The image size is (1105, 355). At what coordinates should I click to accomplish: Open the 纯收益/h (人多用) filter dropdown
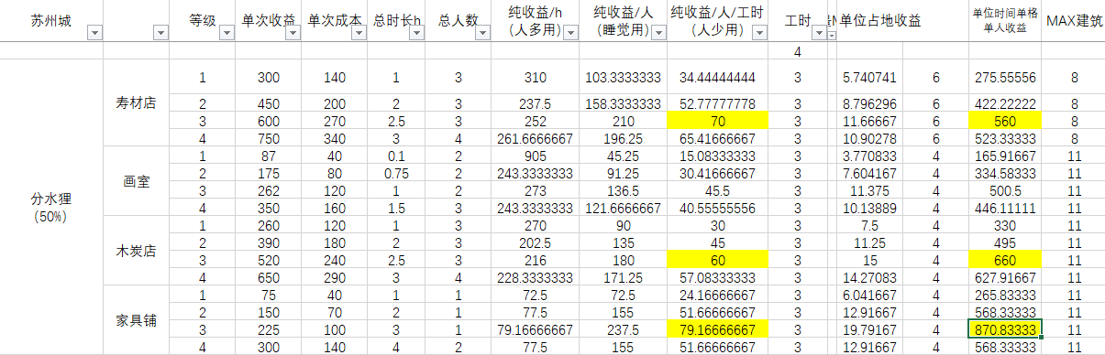coord(570,34)
